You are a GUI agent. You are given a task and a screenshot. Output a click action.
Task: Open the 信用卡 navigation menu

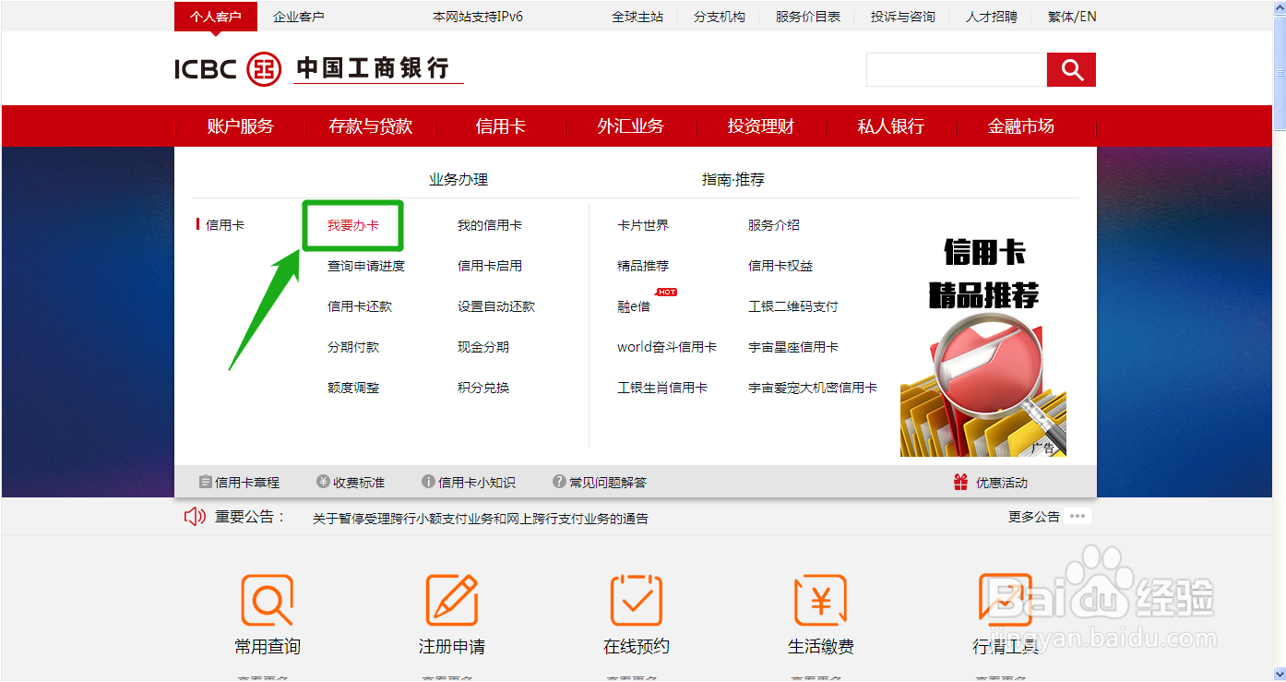click(x=501, y=126)
